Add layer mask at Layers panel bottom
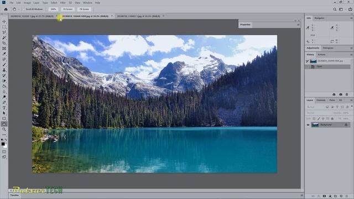 coord(324,196)
